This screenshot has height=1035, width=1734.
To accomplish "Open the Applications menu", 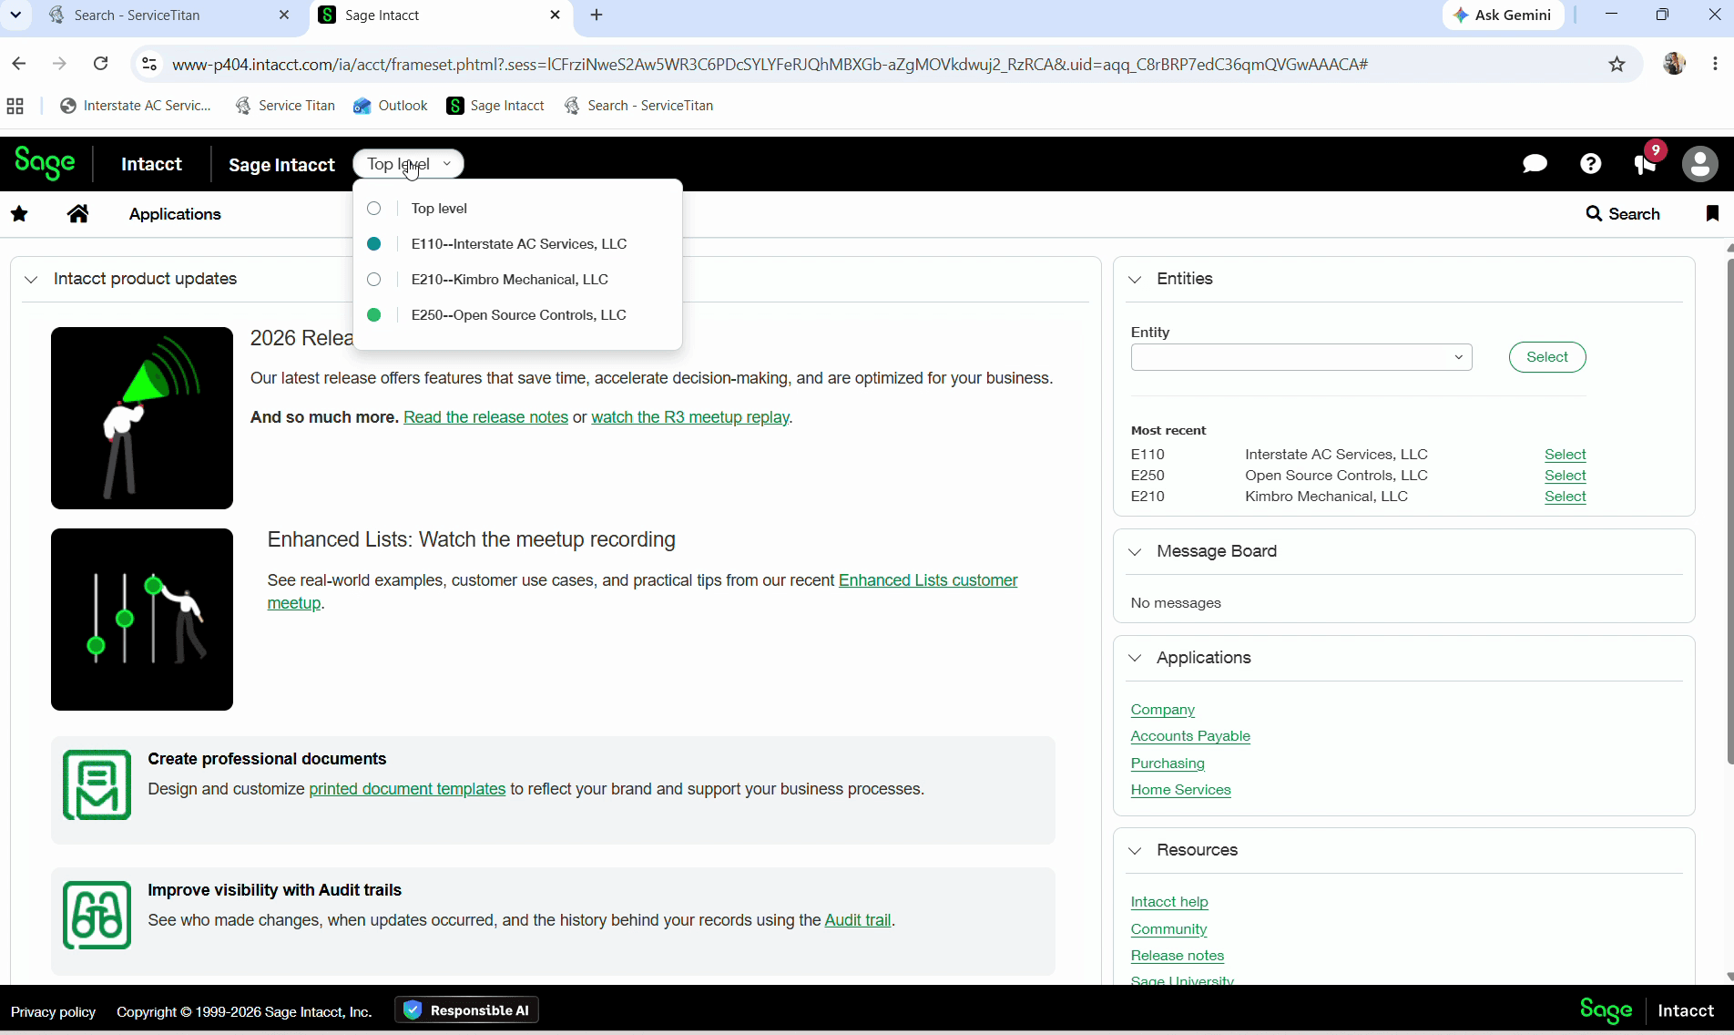I will point(175,214).
